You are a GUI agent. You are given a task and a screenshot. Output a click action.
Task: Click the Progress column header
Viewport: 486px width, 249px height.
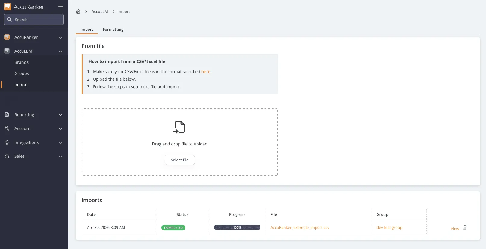coord(237,215)
